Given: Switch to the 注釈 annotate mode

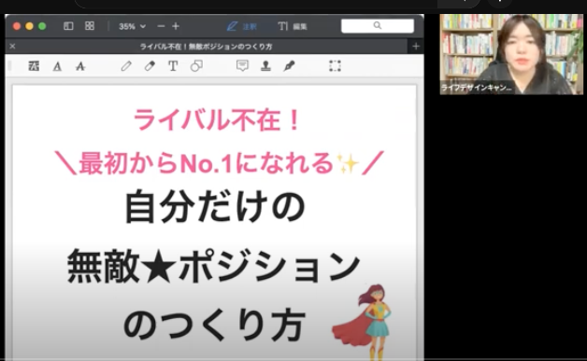Looking at the screenshot, I should [242, 26].
